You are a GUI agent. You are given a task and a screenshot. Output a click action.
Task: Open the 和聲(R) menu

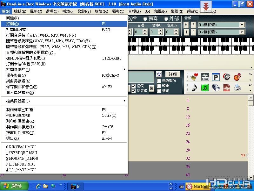point(160,11)
